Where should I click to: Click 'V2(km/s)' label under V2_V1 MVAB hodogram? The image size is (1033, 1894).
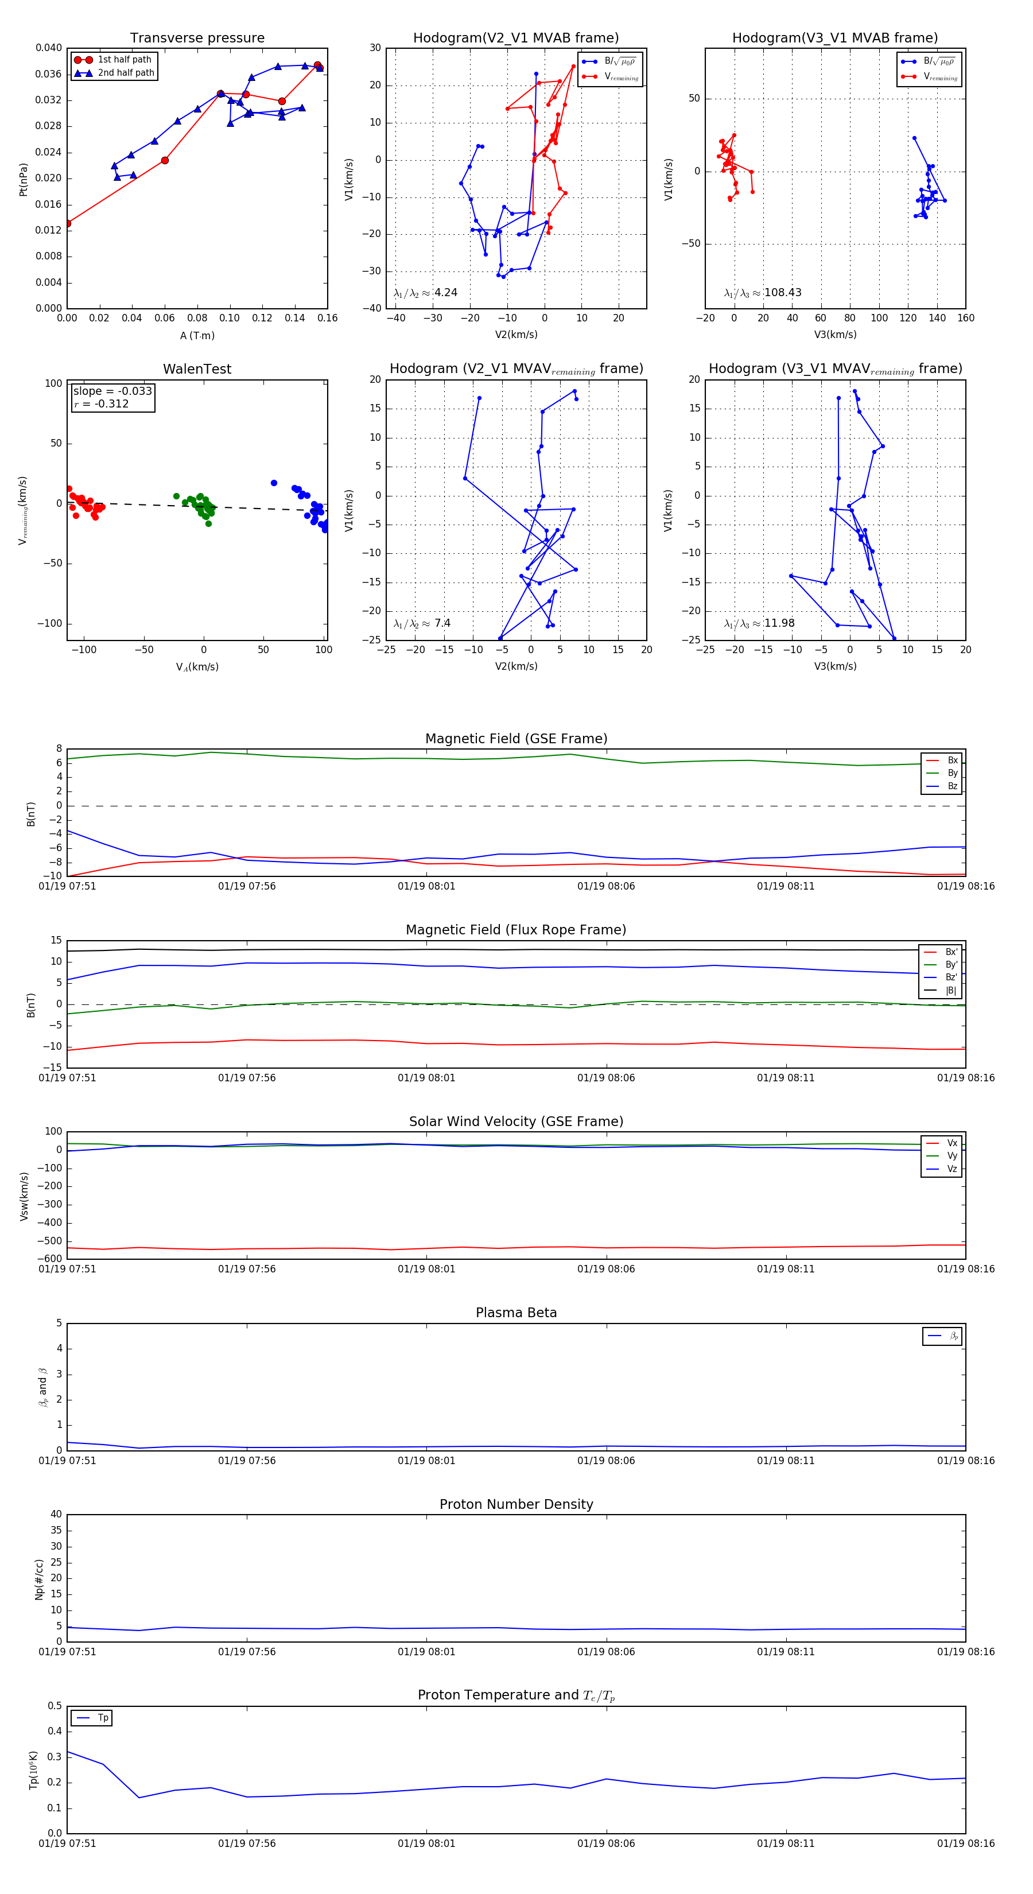coord(516,335)
